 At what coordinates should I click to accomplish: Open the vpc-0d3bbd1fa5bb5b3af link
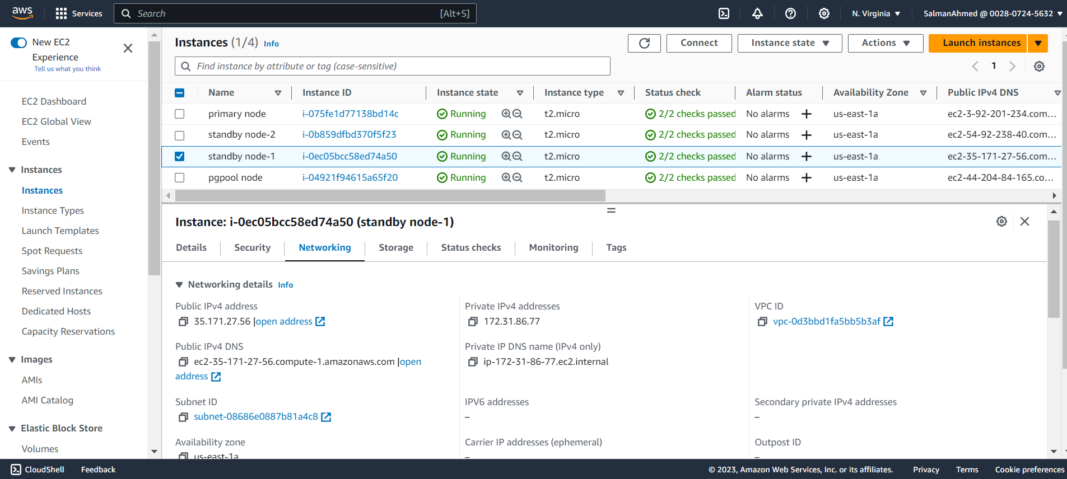827,321
